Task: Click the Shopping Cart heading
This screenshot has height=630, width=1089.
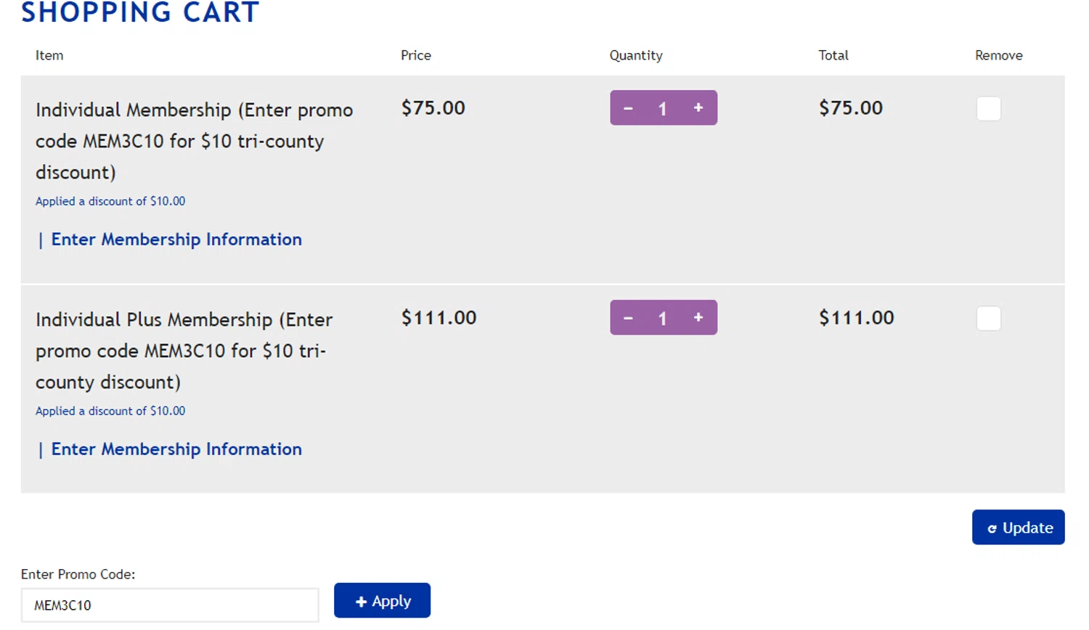Action: (x=140, y=12)
